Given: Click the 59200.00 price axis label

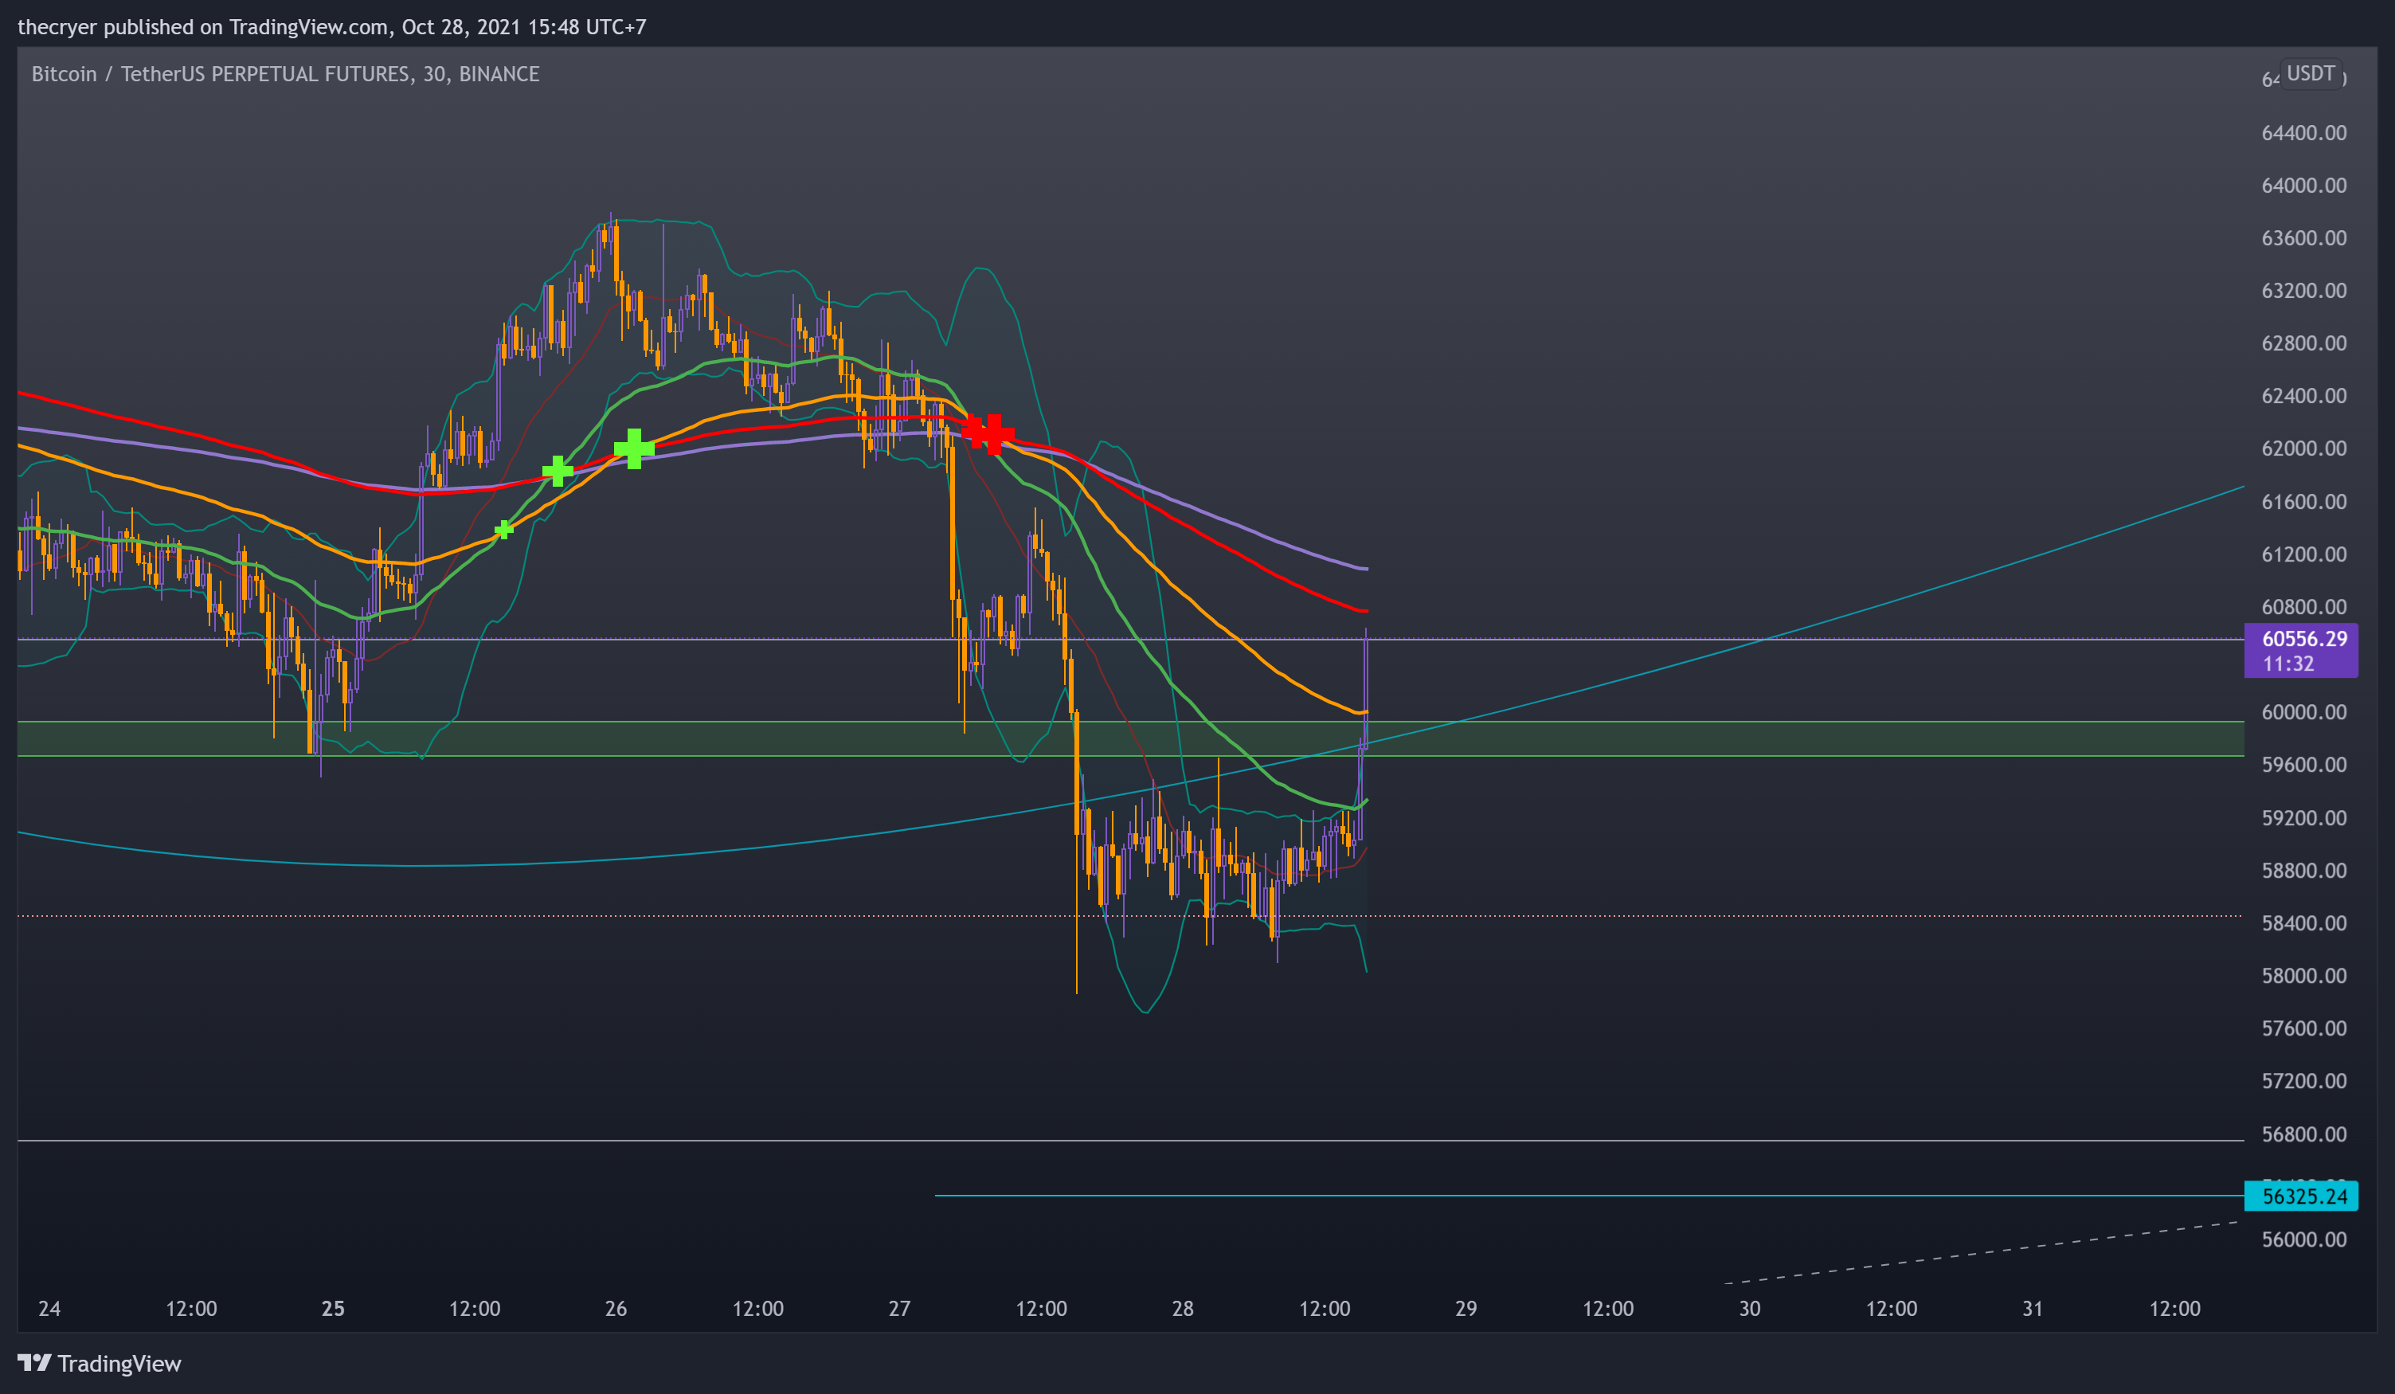Looking at the screenshot, I should pyautogui.click(x=2303, y=818).
